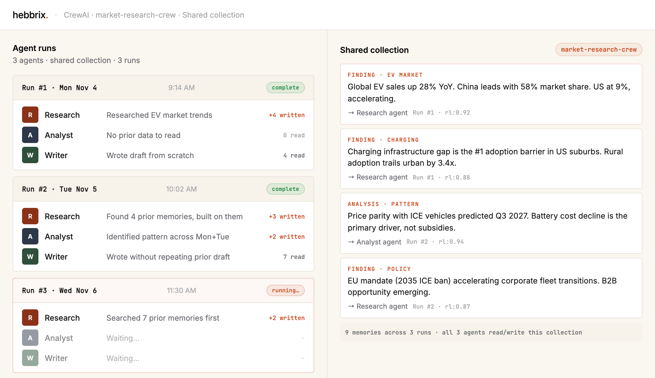655x378 pixels.
Task: Click the complete badge on Run #1
Action: [x=286, y=88]
